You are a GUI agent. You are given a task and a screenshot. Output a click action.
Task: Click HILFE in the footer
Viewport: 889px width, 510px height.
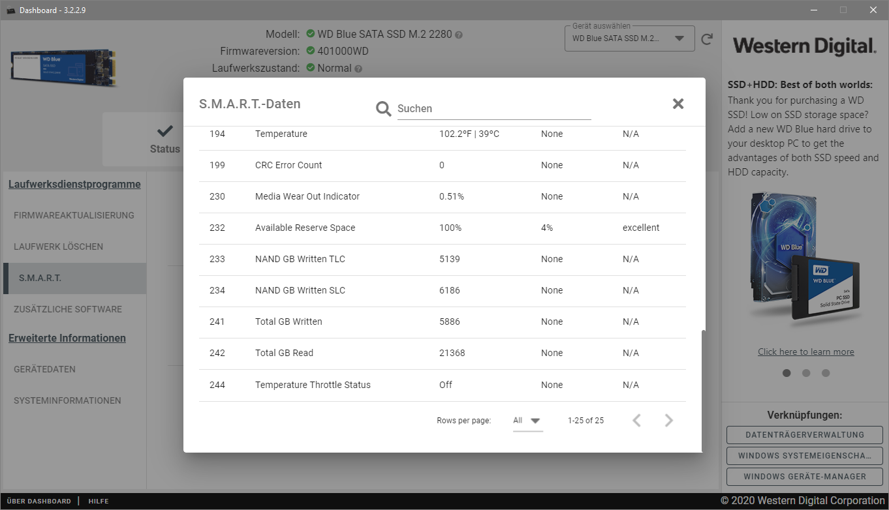(99, 502)
